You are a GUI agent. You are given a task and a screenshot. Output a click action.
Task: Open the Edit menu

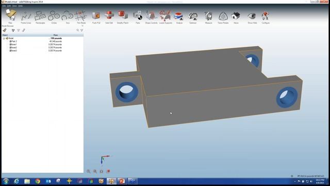coord(9,6)
